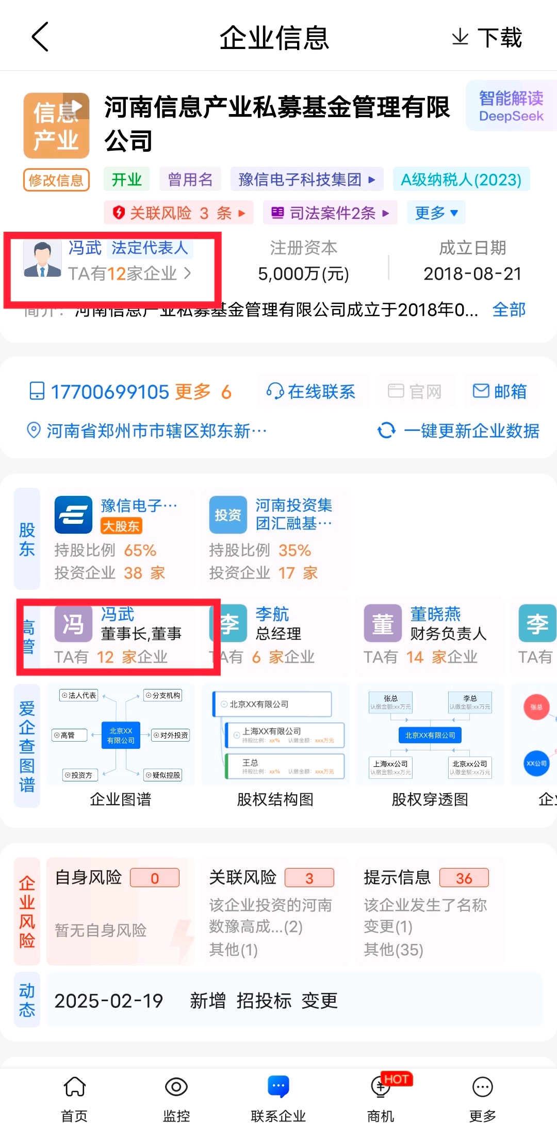
Task: Expand 豫信电子科技集团 tag
Action: pyautogui.click(x=307, y=180)
